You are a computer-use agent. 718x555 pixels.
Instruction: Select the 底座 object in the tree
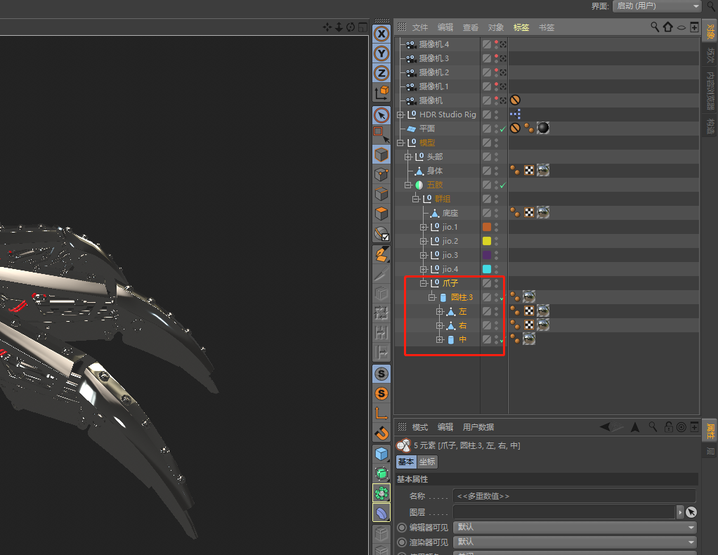pyautogui.click(x=450, y=213)
